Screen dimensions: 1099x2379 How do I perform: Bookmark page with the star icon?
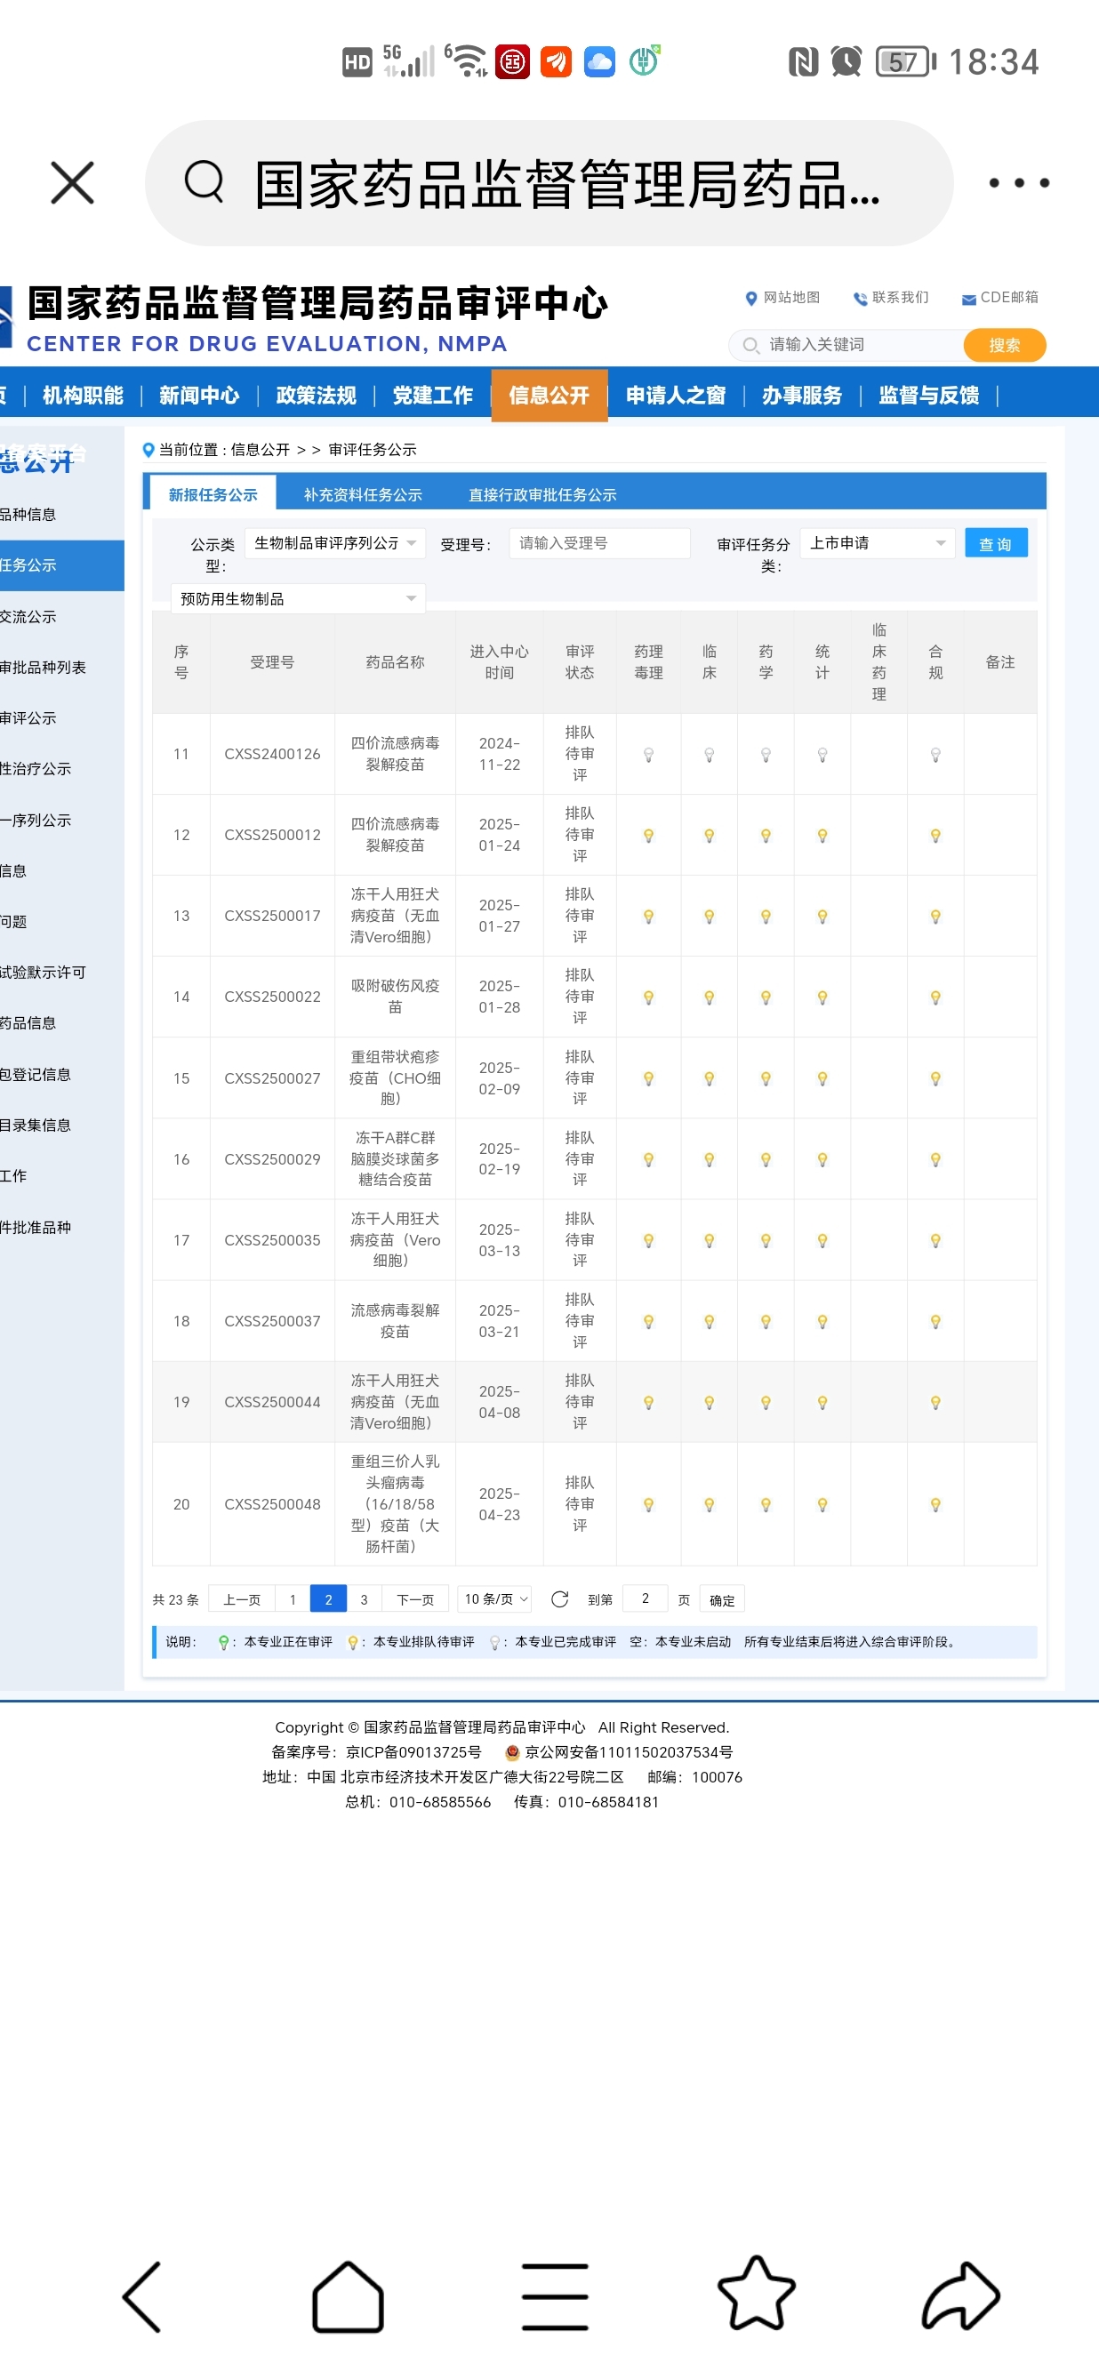[x=757, y=2293]
